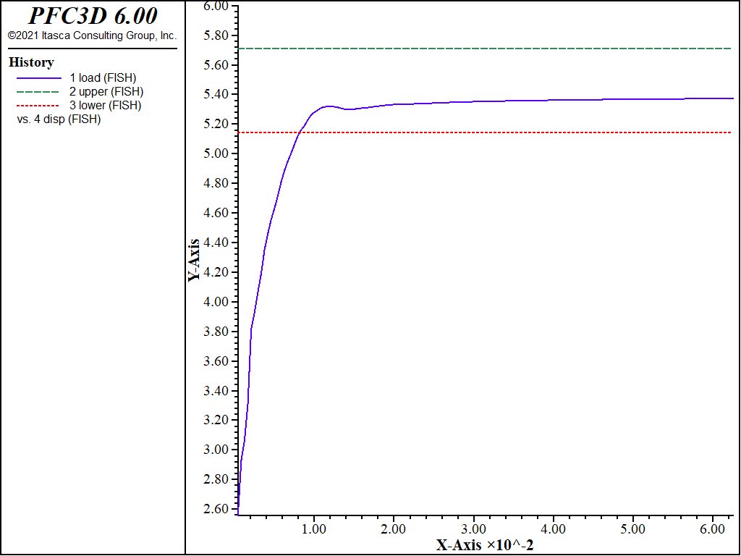
Task: Click the Itasca Consulting Group copyright line
Action: [x=92, y=35]
